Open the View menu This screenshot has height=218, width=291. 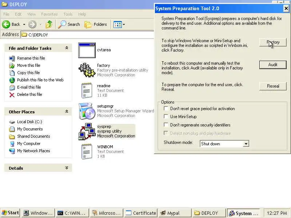tap(31, 14)
